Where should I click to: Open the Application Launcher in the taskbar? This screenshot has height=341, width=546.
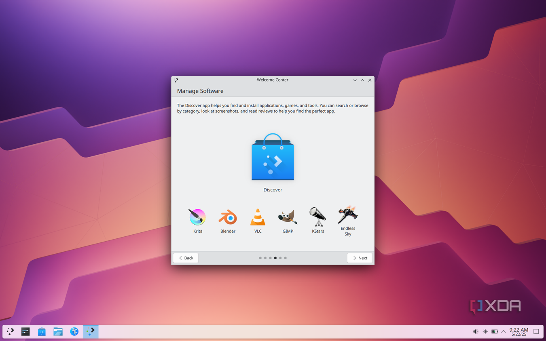point(11,332)
